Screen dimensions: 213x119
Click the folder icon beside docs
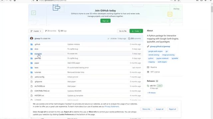[x=32, y=49]
